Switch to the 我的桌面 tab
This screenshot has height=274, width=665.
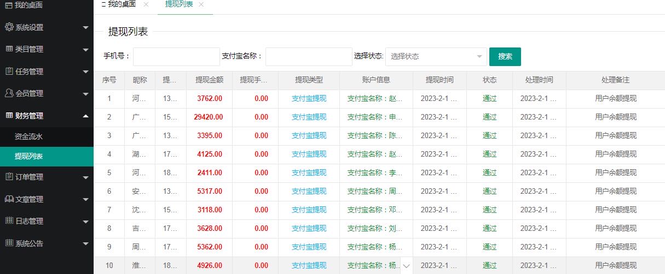point(120,4)
